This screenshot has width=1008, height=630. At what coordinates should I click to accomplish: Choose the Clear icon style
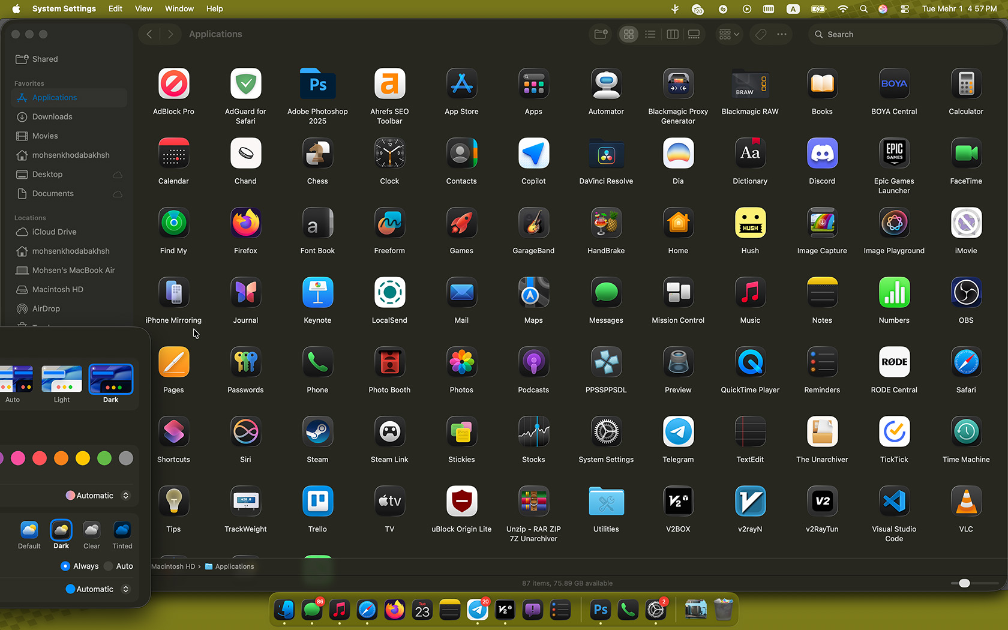[x=92, y=530]
